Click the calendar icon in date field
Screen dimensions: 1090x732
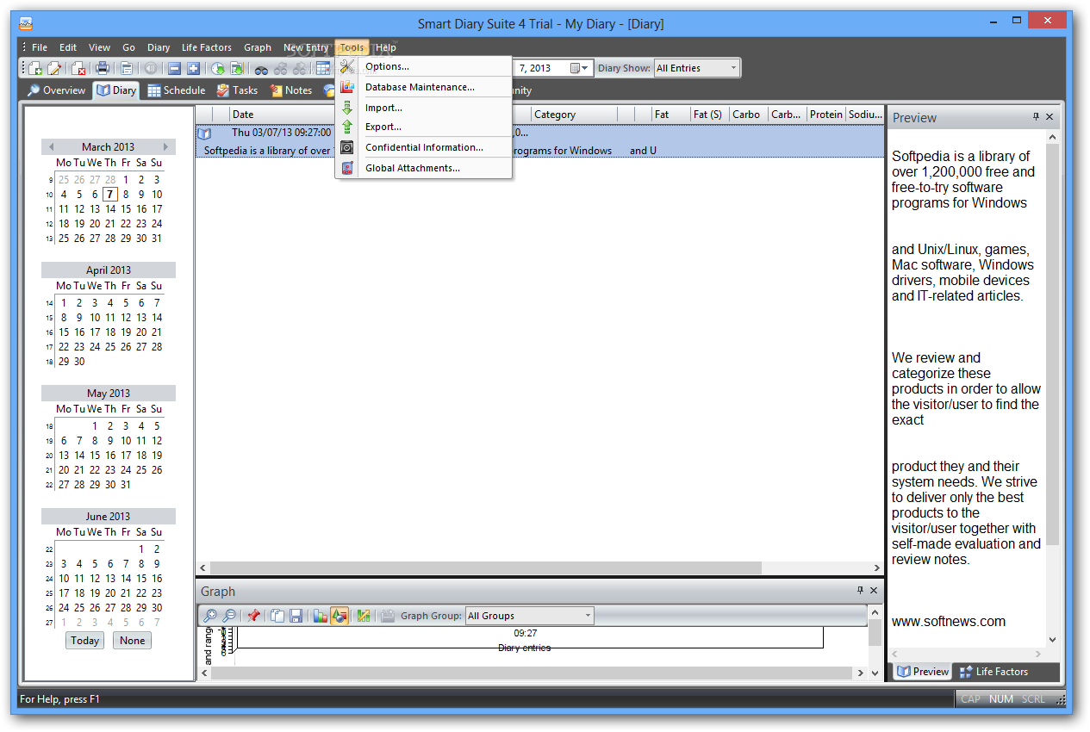(575, 68)
